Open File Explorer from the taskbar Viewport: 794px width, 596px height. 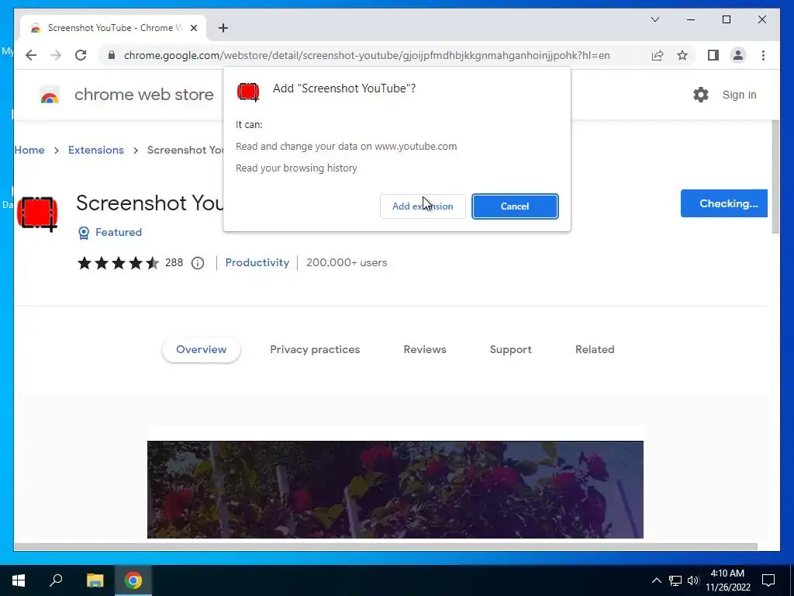click(x=95, y=580)
